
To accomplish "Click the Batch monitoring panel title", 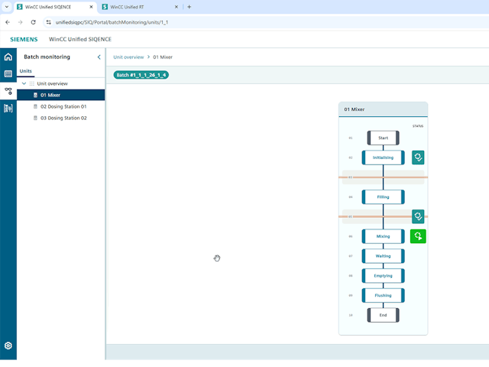I will (x=47, y=57).
